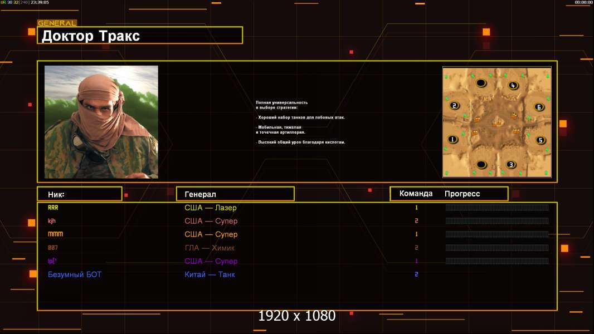Image resolution: width=594 pixels, height=334 pixels.
Task: Click the loading progress bar for mmm
Action: pos(496,234)
